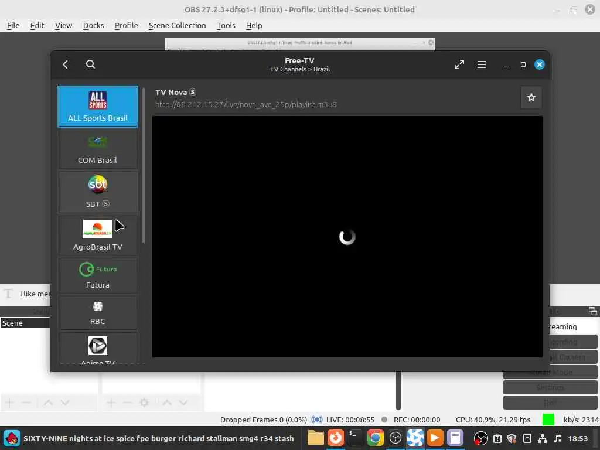Toggle fullscreen in Free-TV window
Viewport: 600px width, 450px height.
(x=459, y=64)
